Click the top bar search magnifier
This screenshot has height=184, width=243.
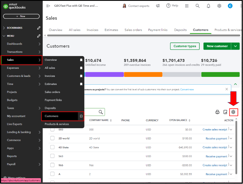(x=197, y=6)
